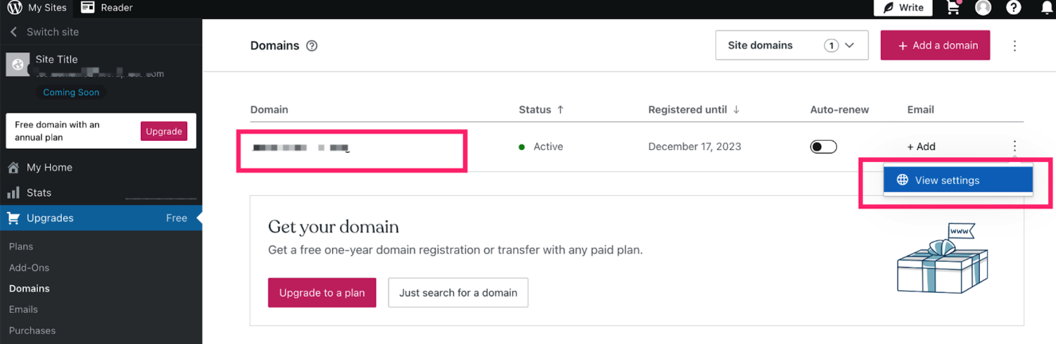Open header three-dot options beside Add a domain
Screen dimensions: 1056x344
click(1015, 45)
